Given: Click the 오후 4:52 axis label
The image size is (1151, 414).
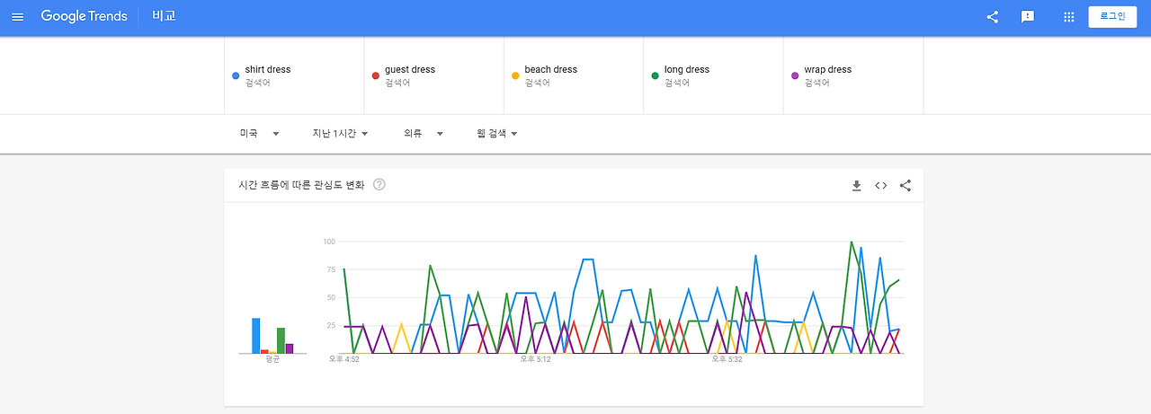Looking at the screenshot, I should pyautogui.click(x=344, y=359).
